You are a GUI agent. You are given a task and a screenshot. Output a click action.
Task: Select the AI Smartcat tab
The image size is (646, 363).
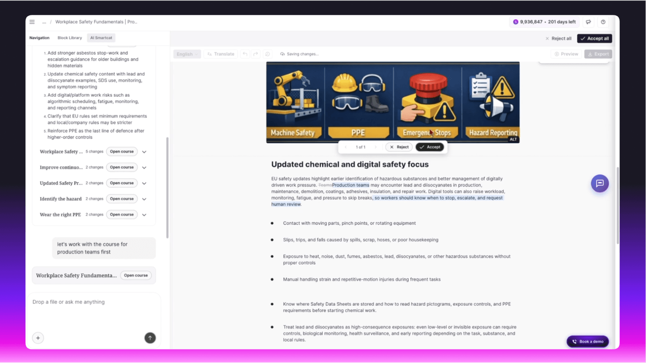[101, 38]
